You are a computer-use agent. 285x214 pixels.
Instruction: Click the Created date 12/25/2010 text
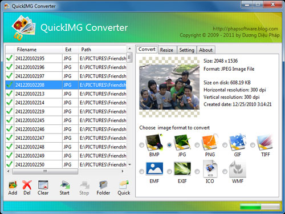(238, 104)
